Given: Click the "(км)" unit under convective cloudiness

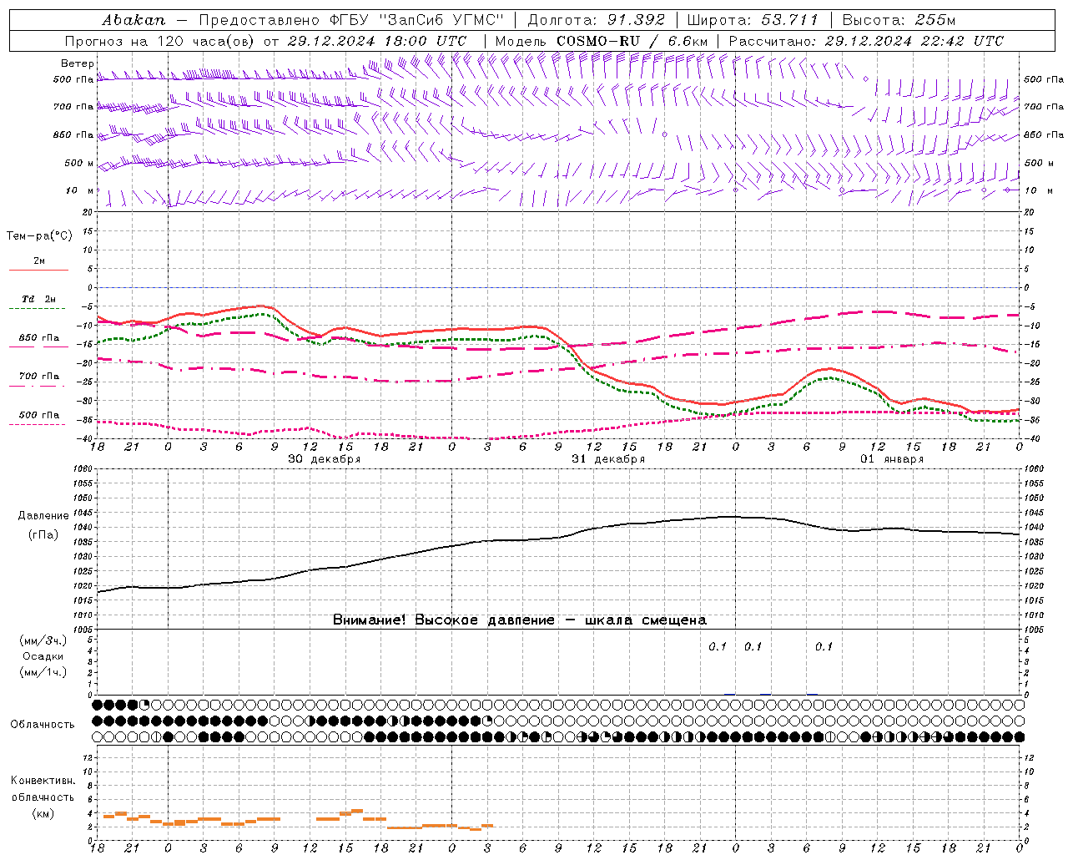Looking at the screenshot, I should tap(43, 813).
